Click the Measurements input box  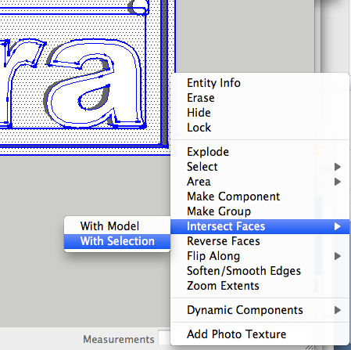[x=164, y=338]
